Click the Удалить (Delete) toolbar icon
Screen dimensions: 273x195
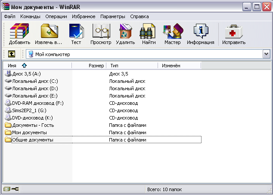[125, 35]
